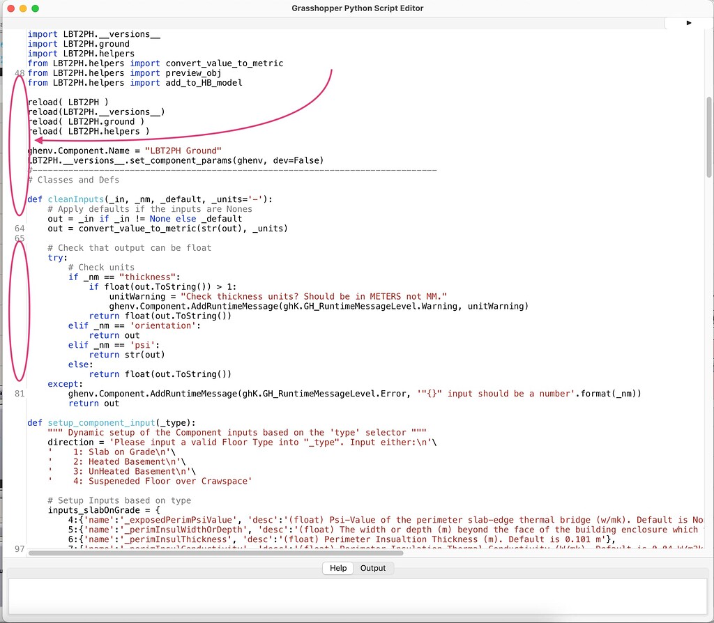Click the '4: Suspeneded Floor over Crawspace' line

(150, 481)
